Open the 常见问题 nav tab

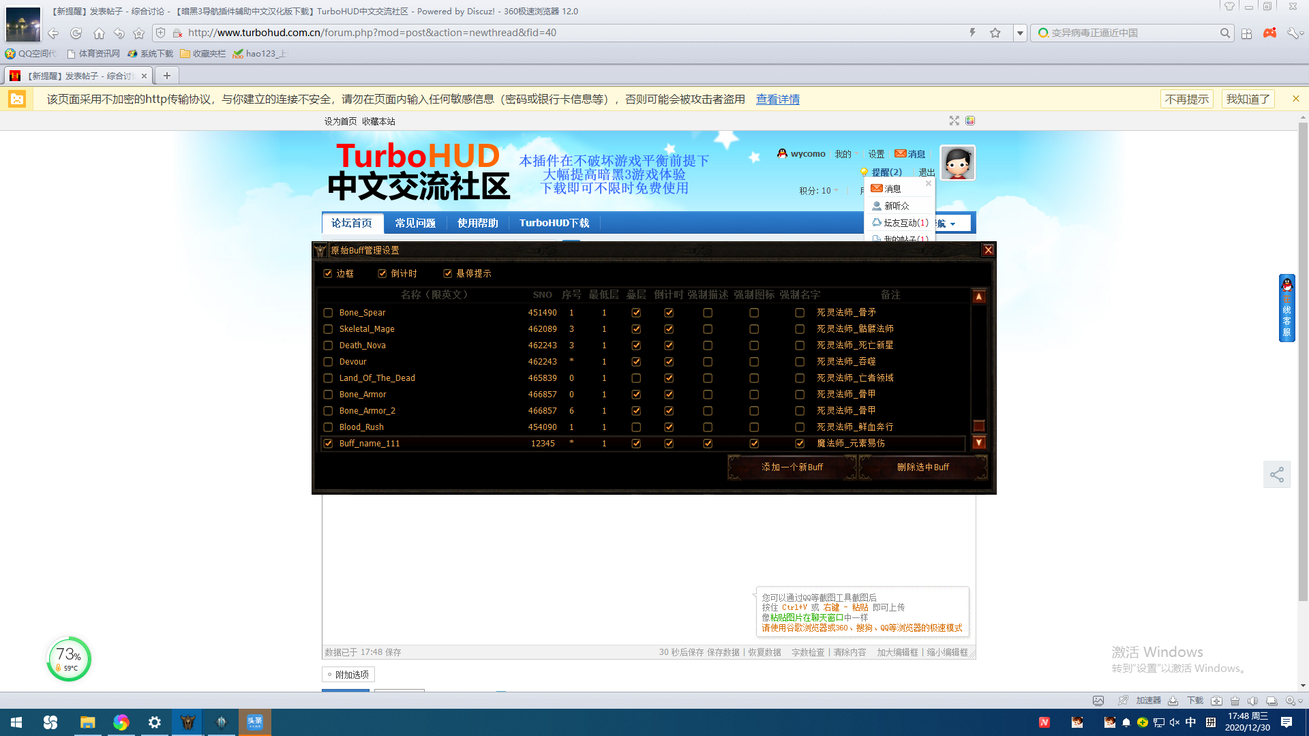(x=415, y=223)
